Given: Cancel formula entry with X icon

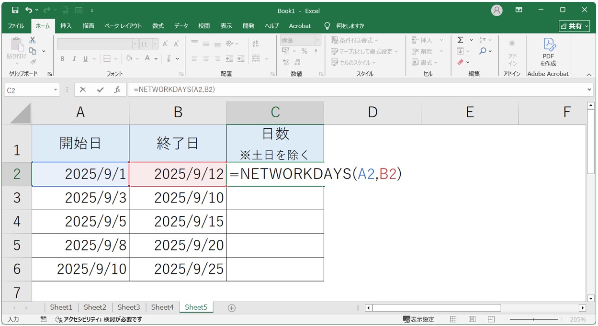Looking at the screenshot, I should [83, 90].
